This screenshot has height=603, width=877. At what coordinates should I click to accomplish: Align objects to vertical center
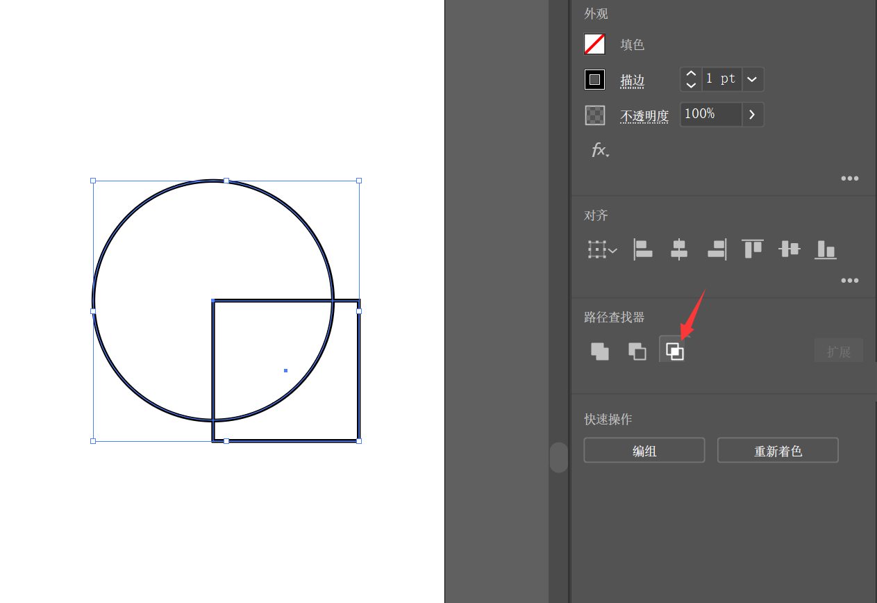click(x=789, y=249)
